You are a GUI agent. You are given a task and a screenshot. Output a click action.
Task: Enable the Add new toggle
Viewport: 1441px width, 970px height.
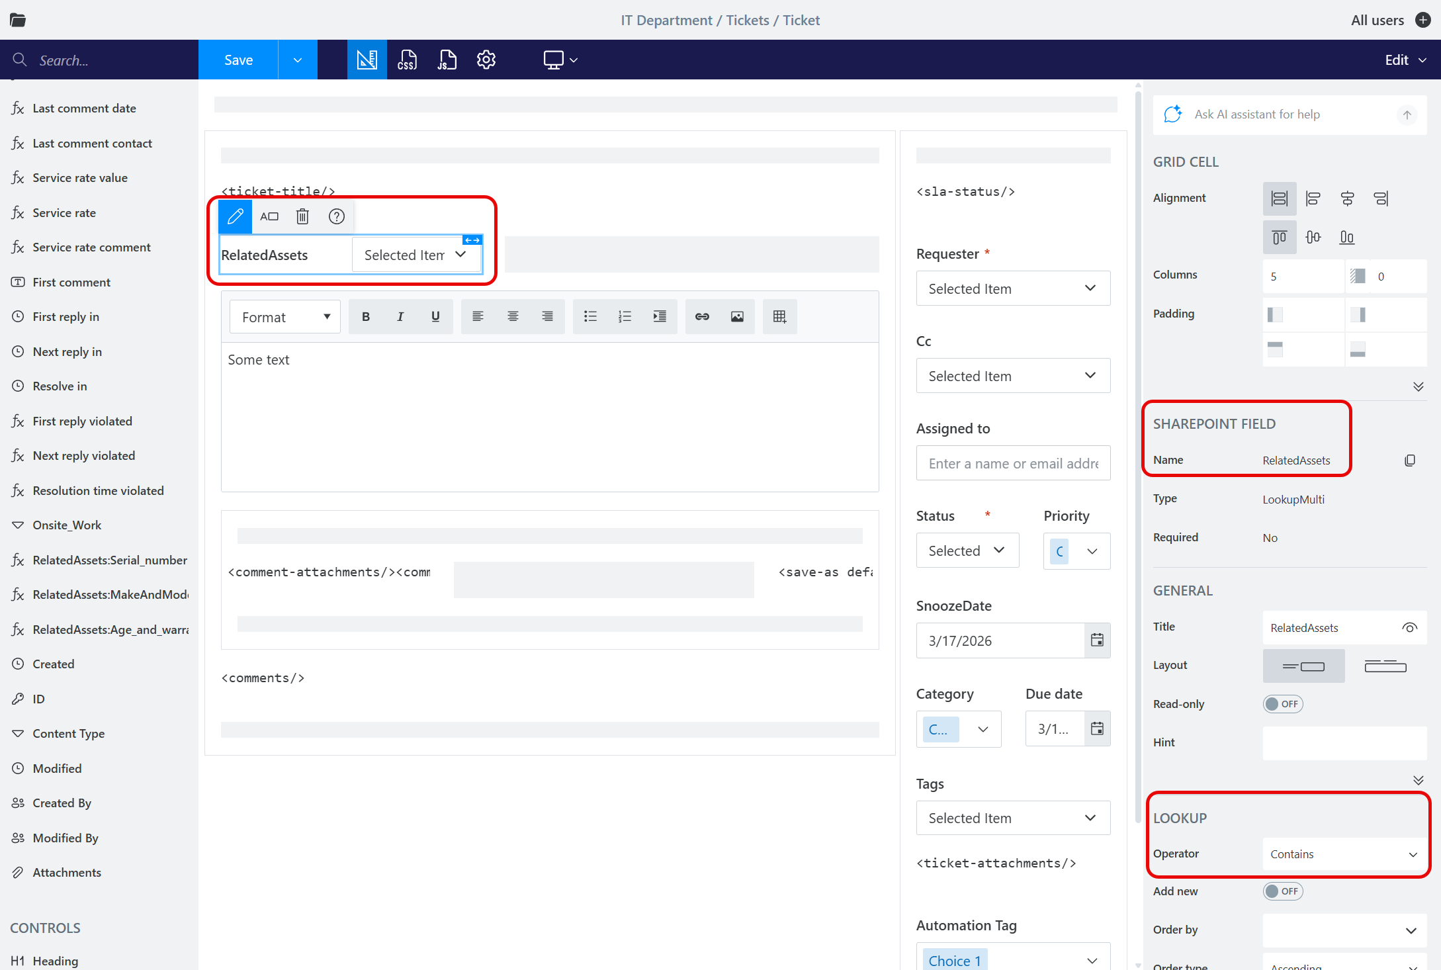tap(1282, 891)
